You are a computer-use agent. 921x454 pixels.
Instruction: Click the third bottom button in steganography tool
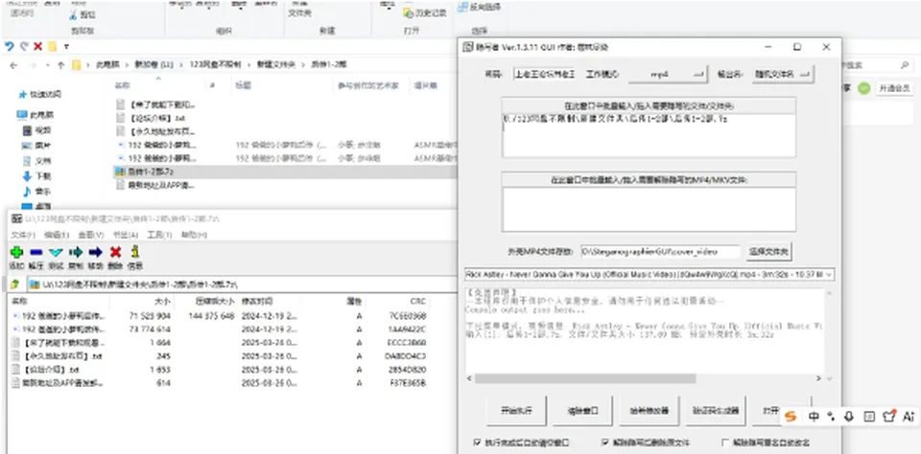[649, 411]
